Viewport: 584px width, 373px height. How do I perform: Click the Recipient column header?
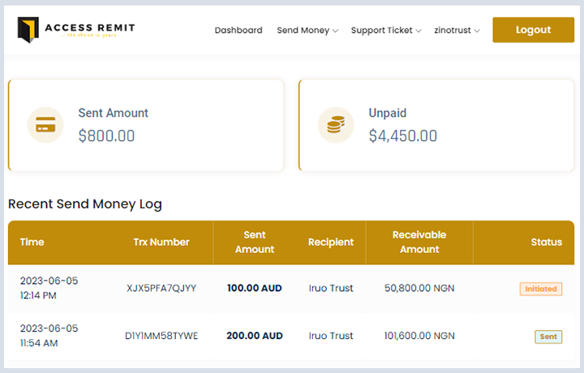point(331,242)
